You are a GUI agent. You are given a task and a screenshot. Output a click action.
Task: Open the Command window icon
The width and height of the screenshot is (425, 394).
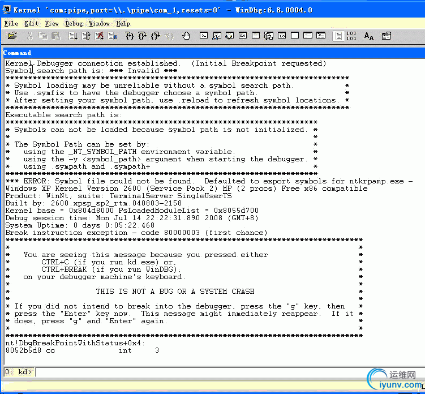pos(204,36)
